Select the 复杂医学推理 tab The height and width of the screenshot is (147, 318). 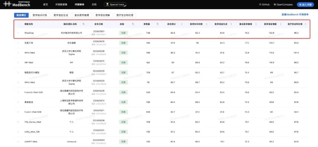point(82,15)
